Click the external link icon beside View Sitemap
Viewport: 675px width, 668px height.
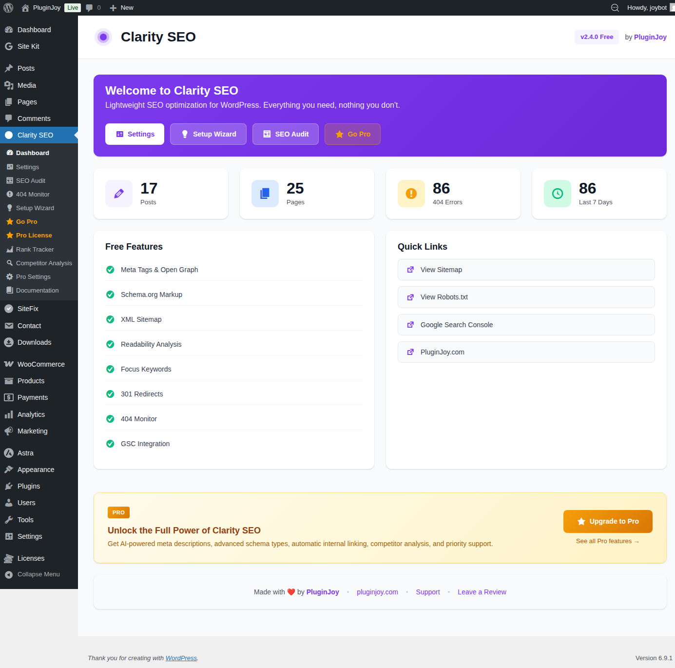pyautogui.click(x=410, y=270)
